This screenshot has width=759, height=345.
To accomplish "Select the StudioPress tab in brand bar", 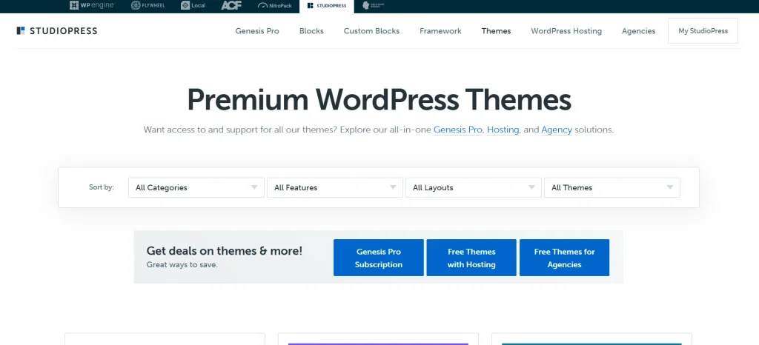I will [326, 6].
